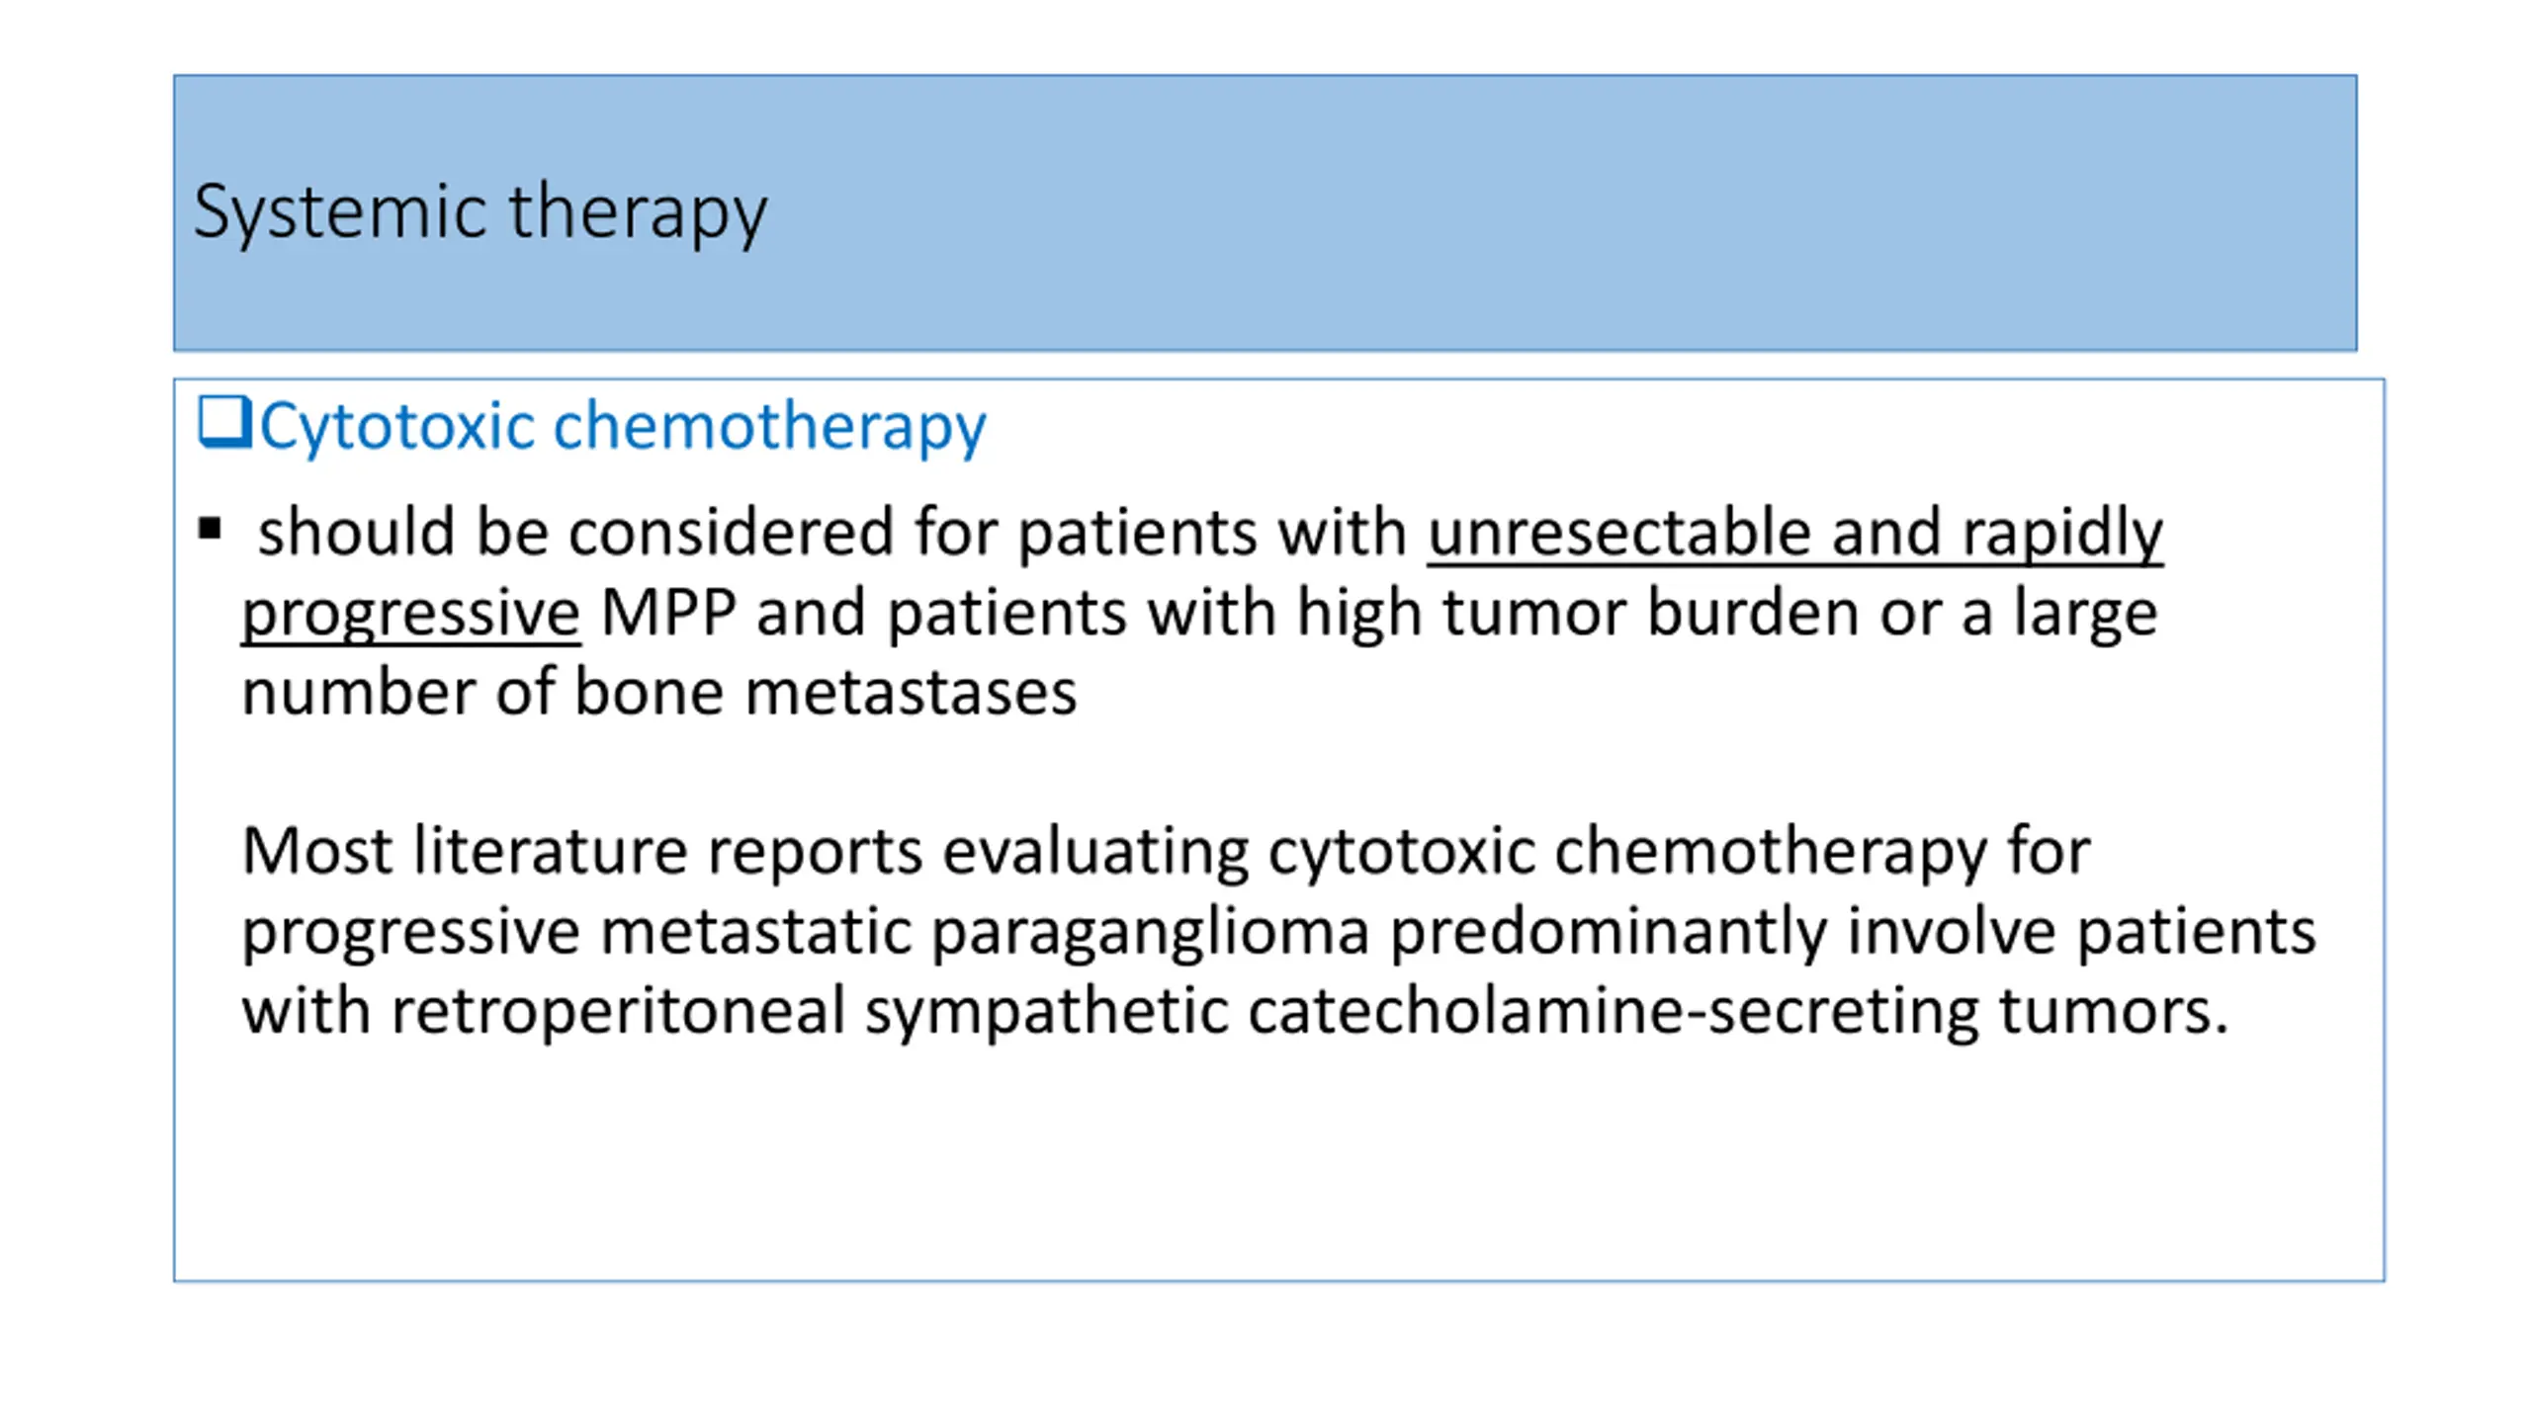Click 'predominantly involve patients' phrase

(x=1853, y=932)
